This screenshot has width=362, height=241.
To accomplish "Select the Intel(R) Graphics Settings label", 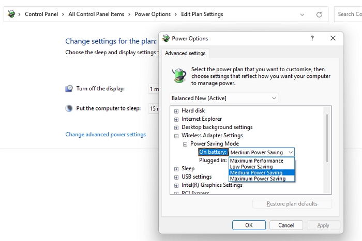I will [x=212, y=185].
